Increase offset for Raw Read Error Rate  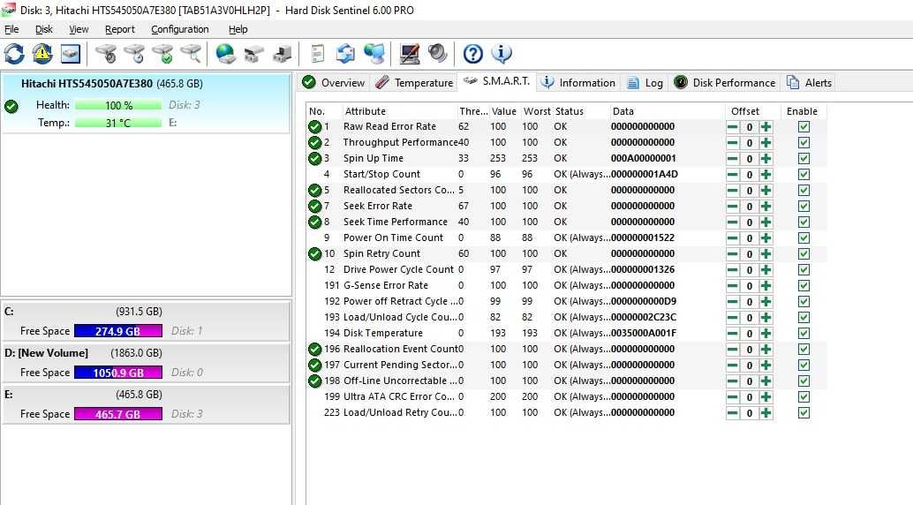click(x=766, y=126)
